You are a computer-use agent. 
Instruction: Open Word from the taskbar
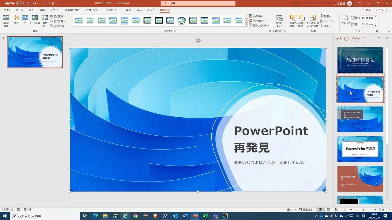coord(185,216)
